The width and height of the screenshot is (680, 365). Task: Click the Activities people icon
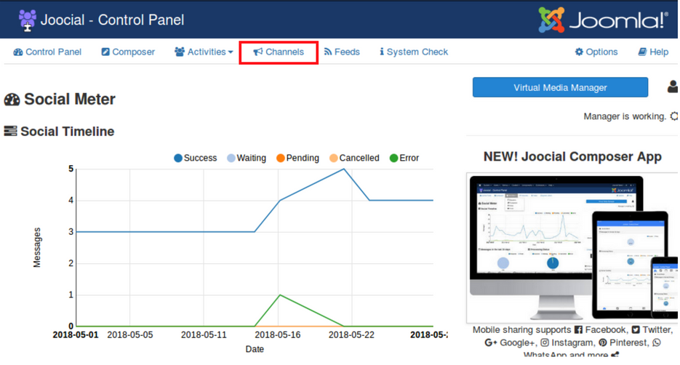(x=180, y=52)
